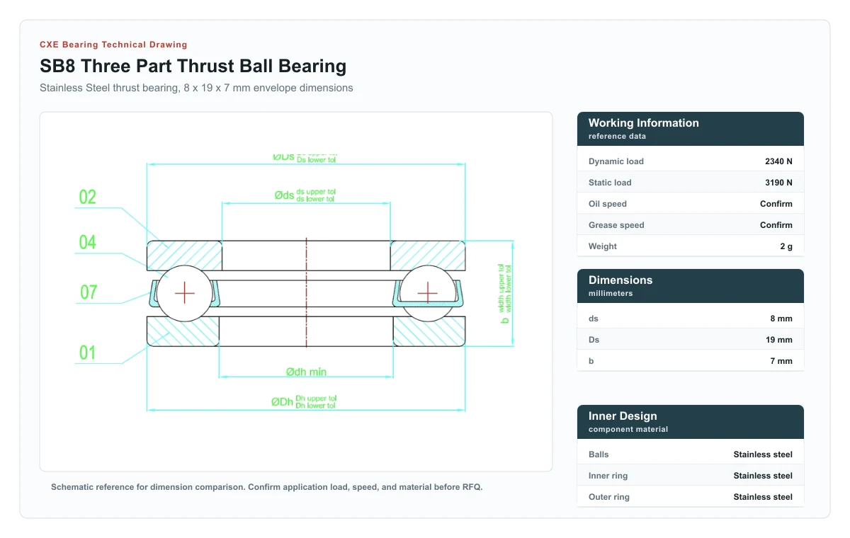Click the Oil speed Confirm value
The image size is (850, 538).
pos(776,204)
